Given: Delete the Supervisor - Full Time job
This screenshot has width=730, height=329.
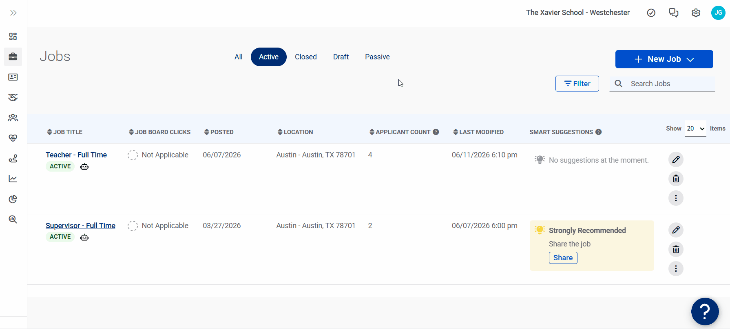Looking at the screenshot, I should [676, 249].
